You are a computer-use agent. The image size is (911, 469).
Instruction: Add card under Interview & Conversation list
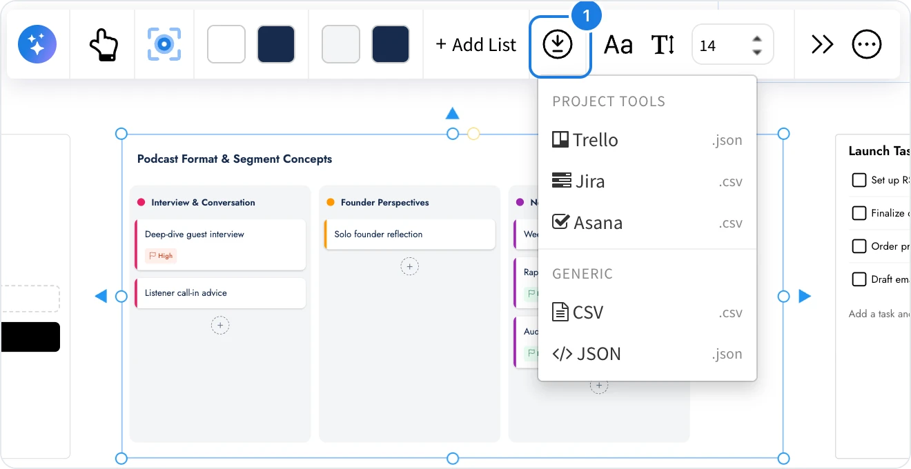220,325
